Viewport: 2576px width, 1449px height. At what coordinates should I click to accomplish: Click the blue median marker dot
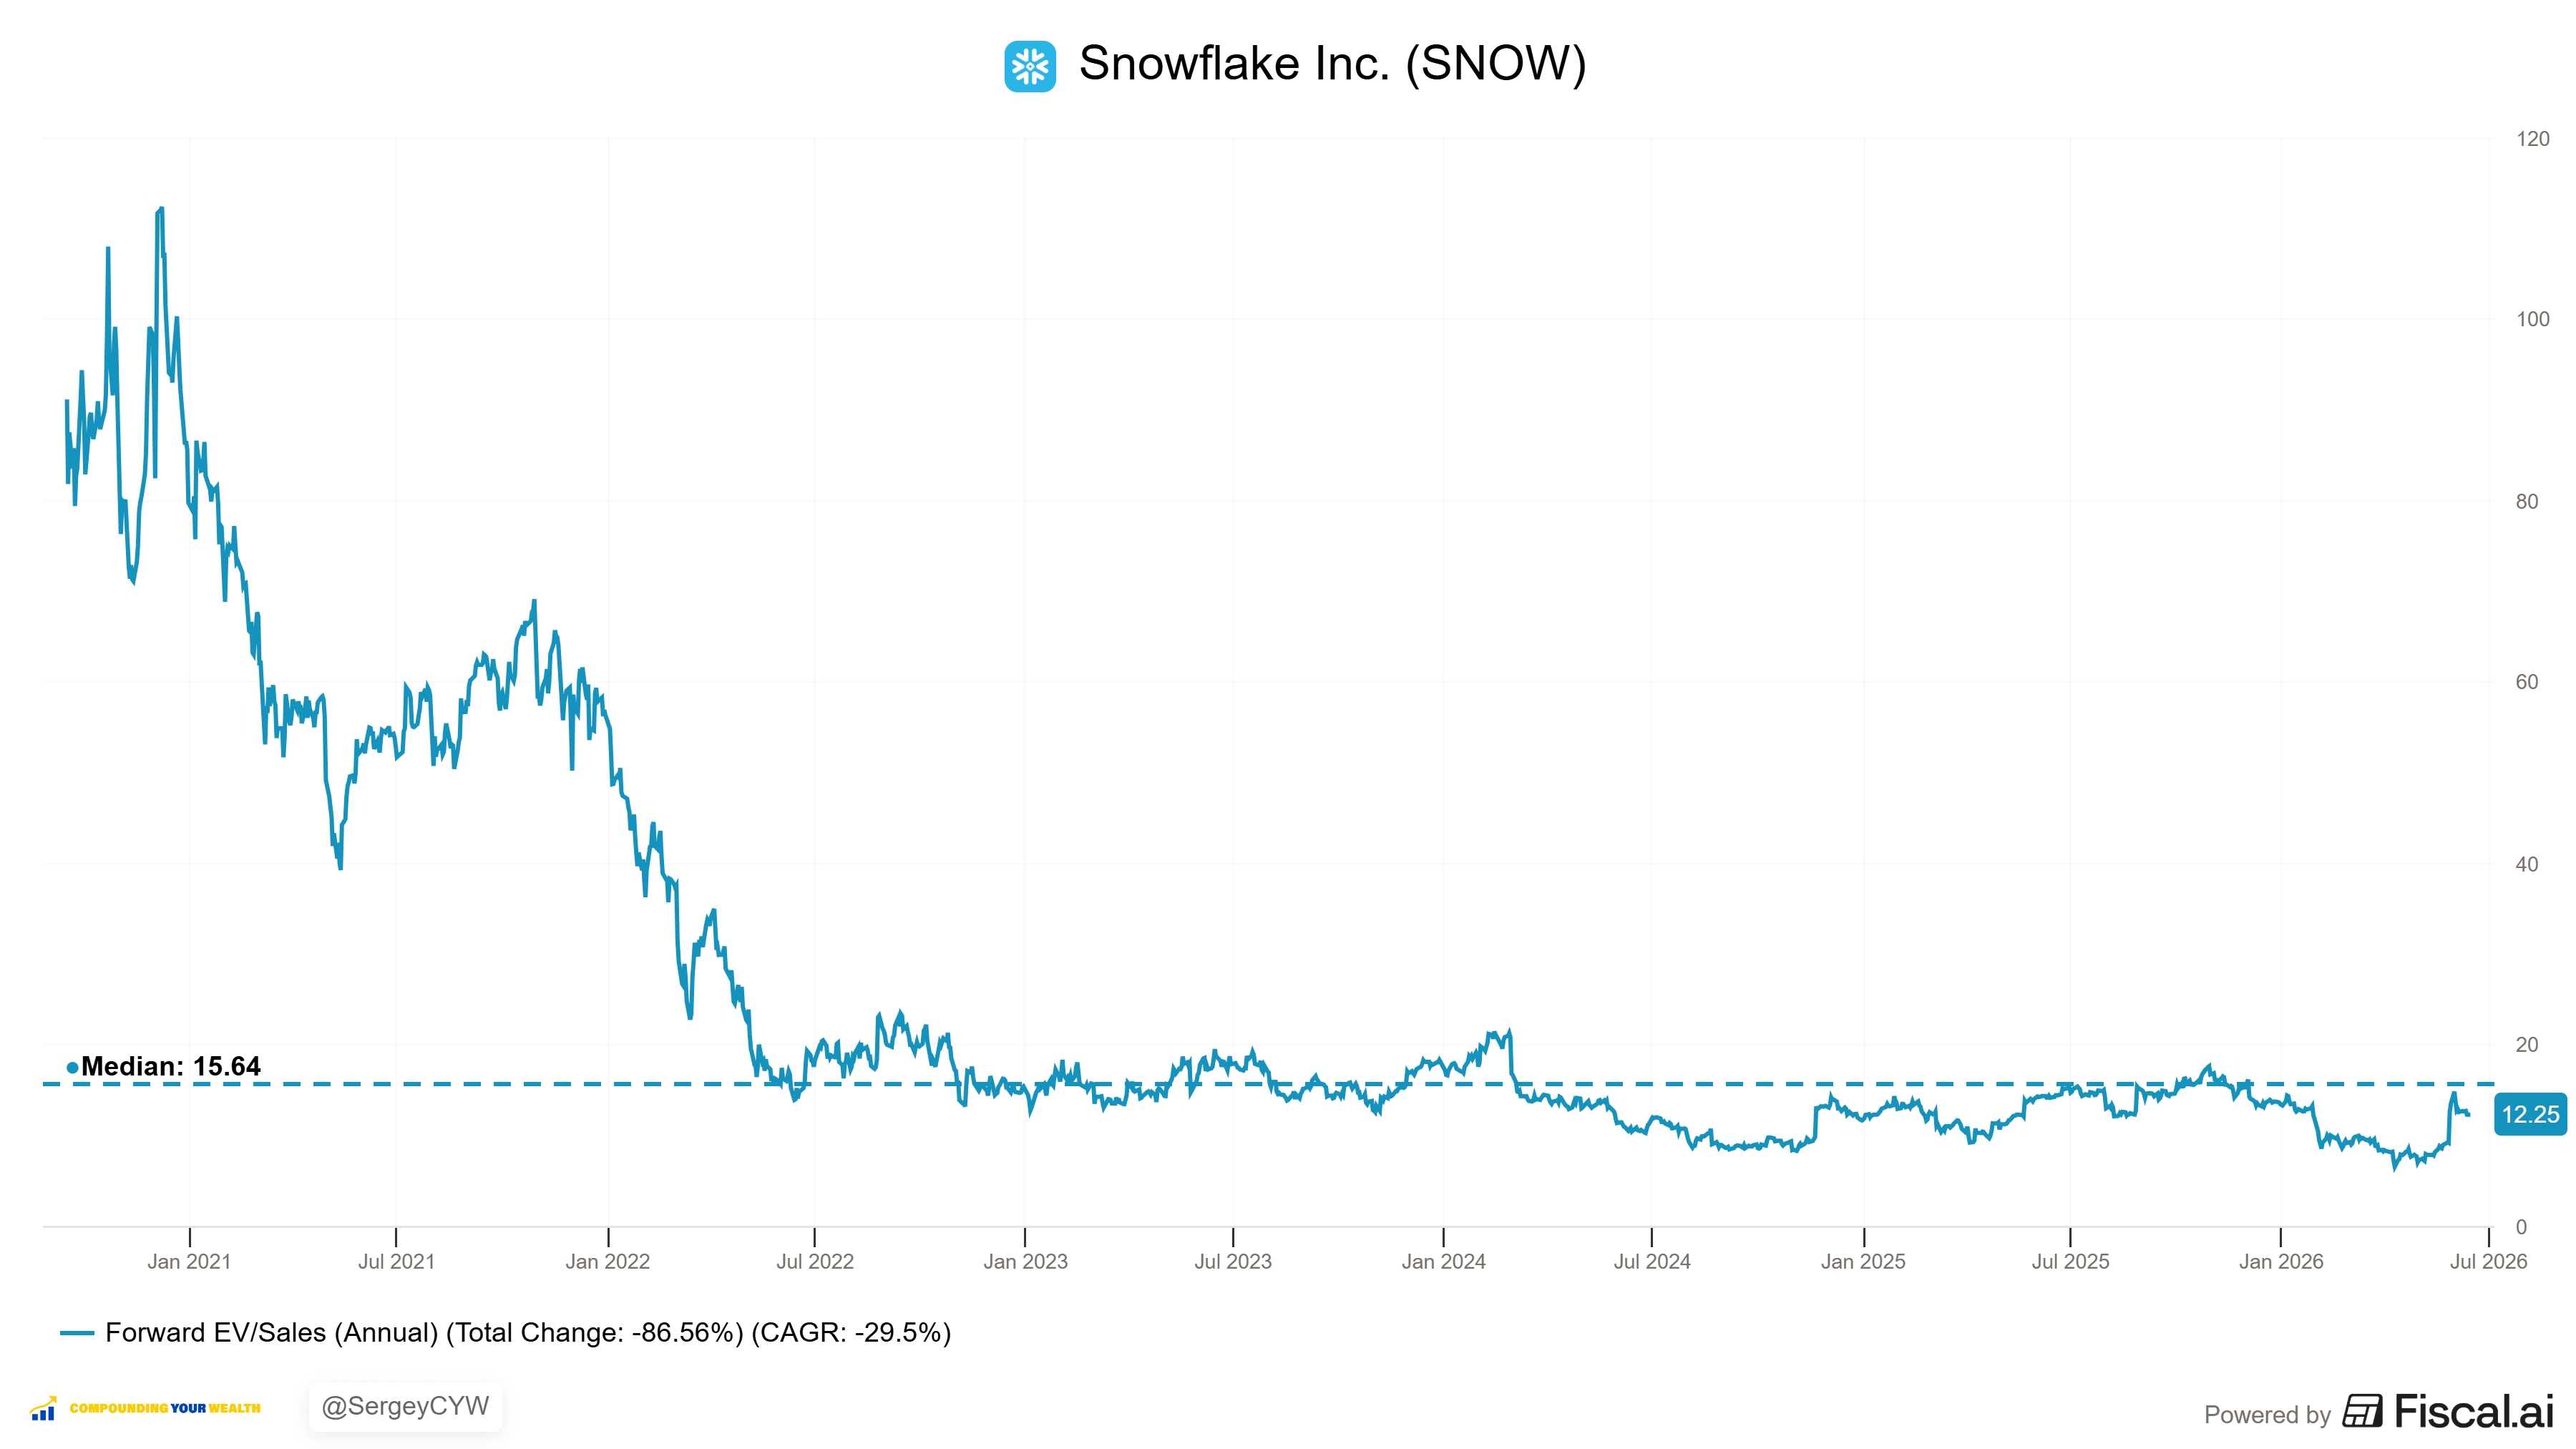tap(72, 1068)
